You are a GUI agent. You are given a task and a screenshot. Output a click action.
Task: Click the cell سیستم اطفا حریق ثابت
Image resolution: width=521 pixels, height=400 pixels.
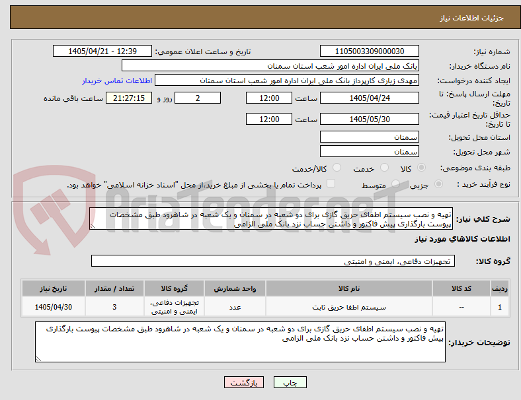pos(349,307)
